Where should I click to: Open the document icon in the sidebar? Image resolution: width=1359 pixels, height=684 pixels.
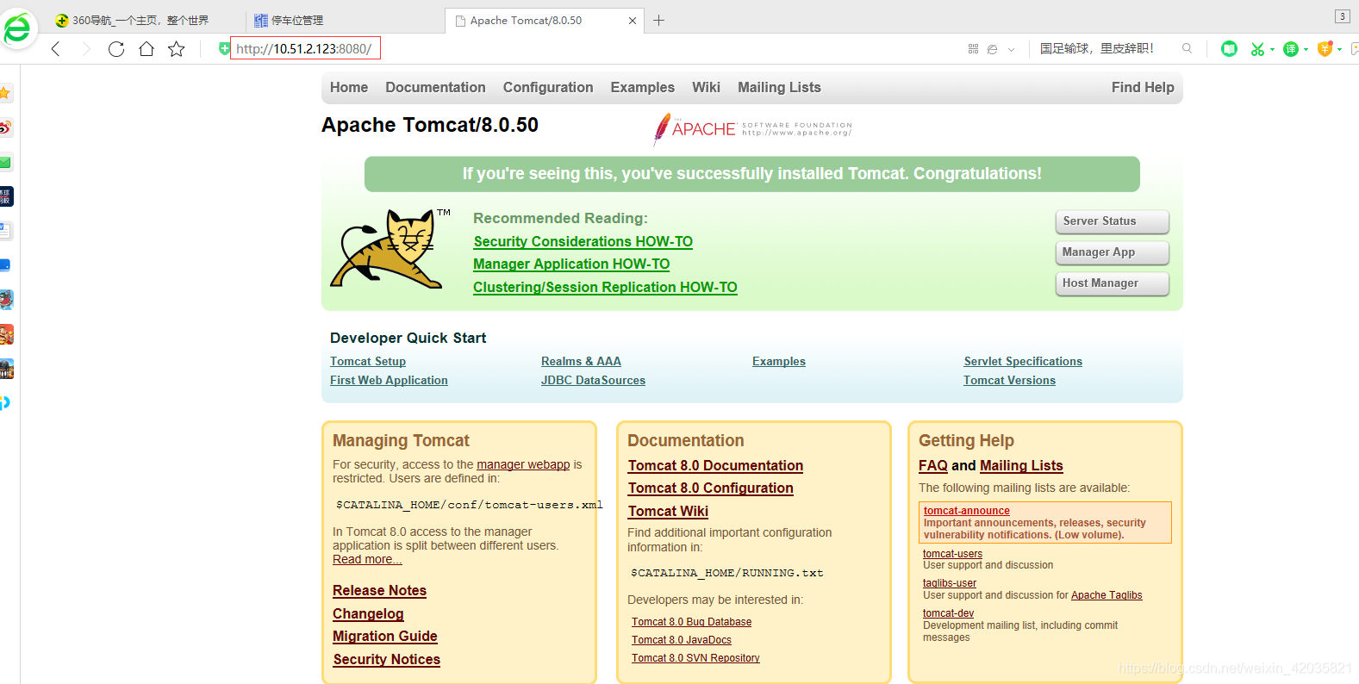(5, 231)
